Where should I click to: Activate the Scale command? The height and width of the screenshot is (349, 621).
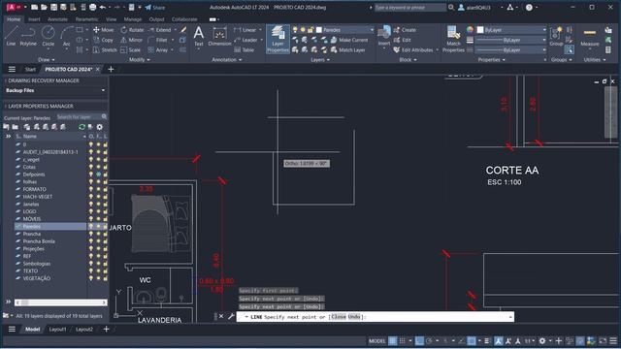click(131, 49)
